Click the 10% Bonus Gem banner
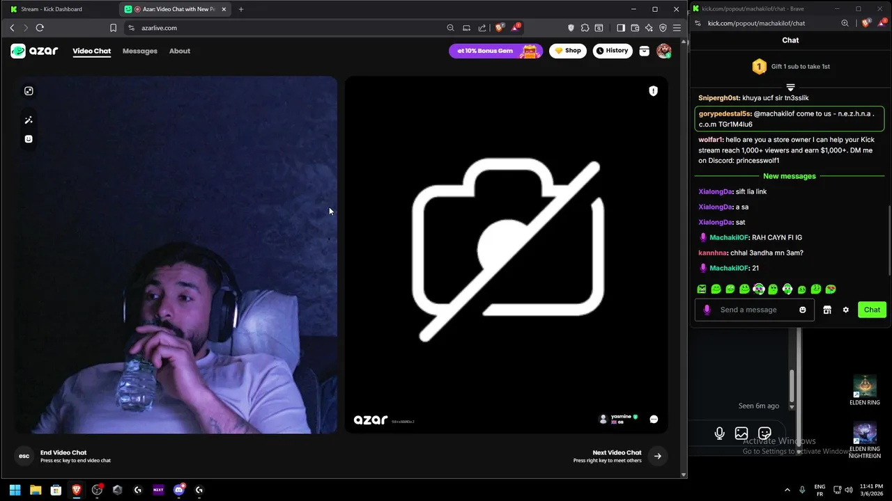Viewport: 892px width, 501px height. click(495, 51)
